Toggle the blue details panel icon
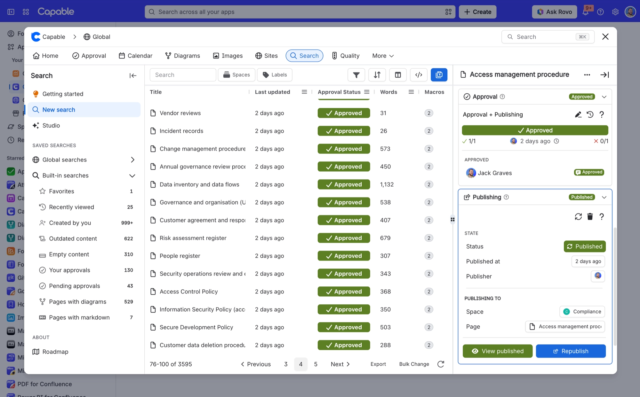The height and width of the screenshot is (397, 640). 439,75
